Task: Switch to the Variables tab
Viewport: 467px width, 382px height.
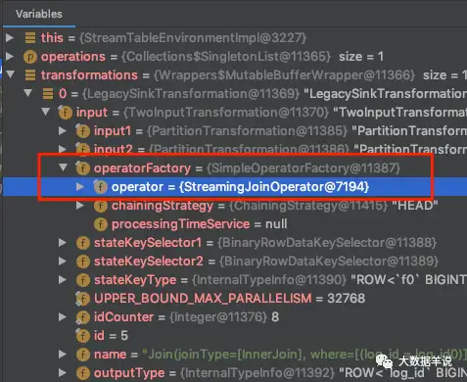Action: 39,14
